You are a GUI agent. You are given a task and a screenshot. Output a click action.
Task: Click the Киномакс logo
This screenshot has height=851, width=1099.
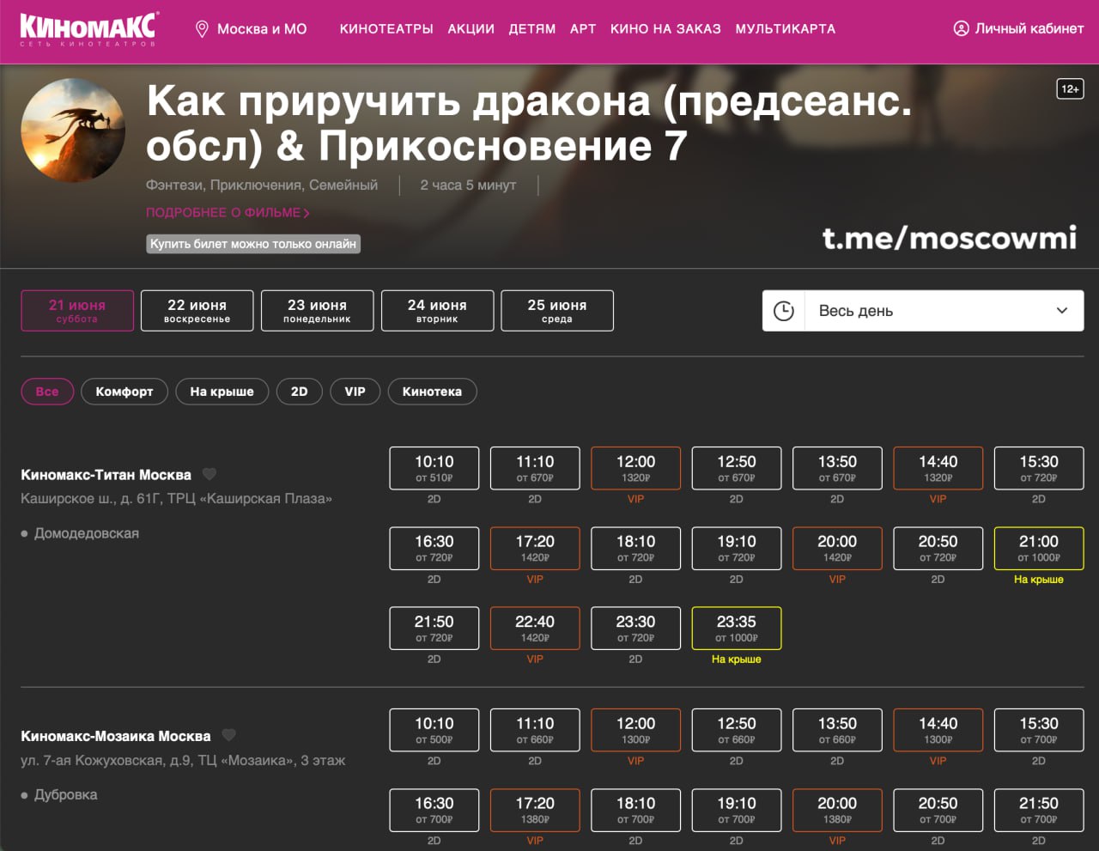tap(88, 28)
